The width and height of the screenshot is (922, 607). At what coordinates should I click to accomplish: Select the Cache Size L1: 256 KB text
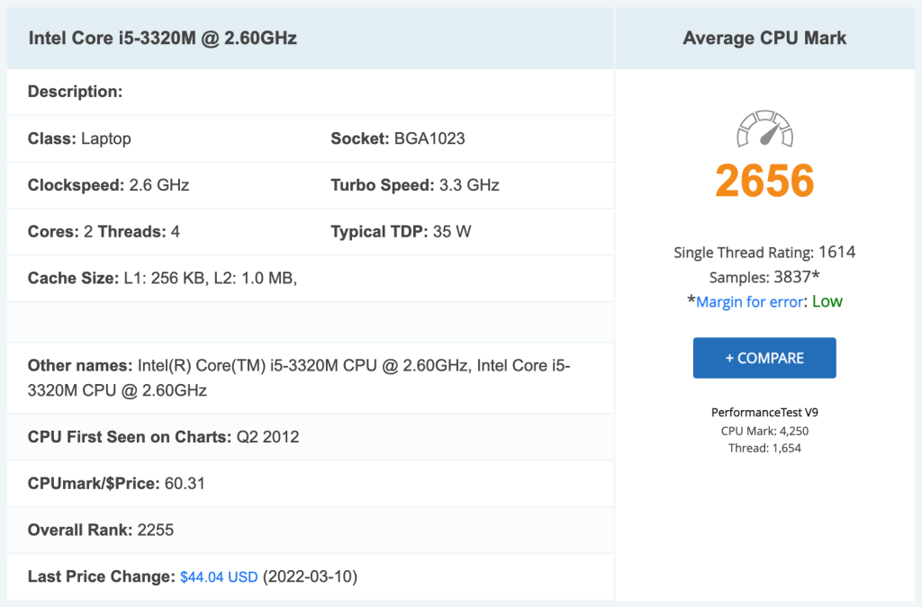[x=162, y=278]
